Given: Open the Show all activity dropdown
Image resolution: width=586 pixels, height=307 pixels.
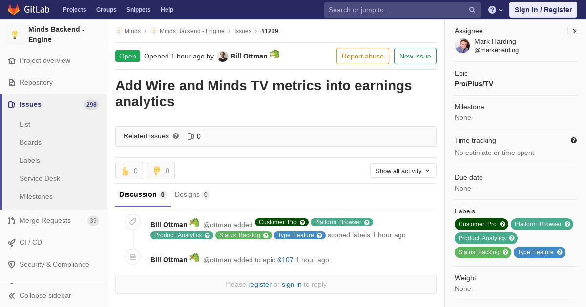Looking at the screenshot, I should tap(403, 171).
